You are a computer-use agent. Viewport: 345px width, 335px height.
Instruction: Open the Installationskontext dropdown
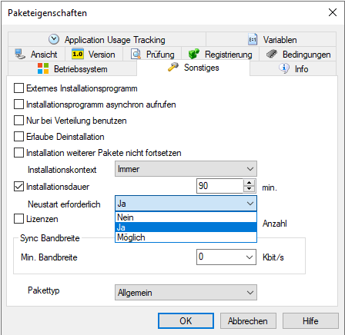(x=186, y=169)
